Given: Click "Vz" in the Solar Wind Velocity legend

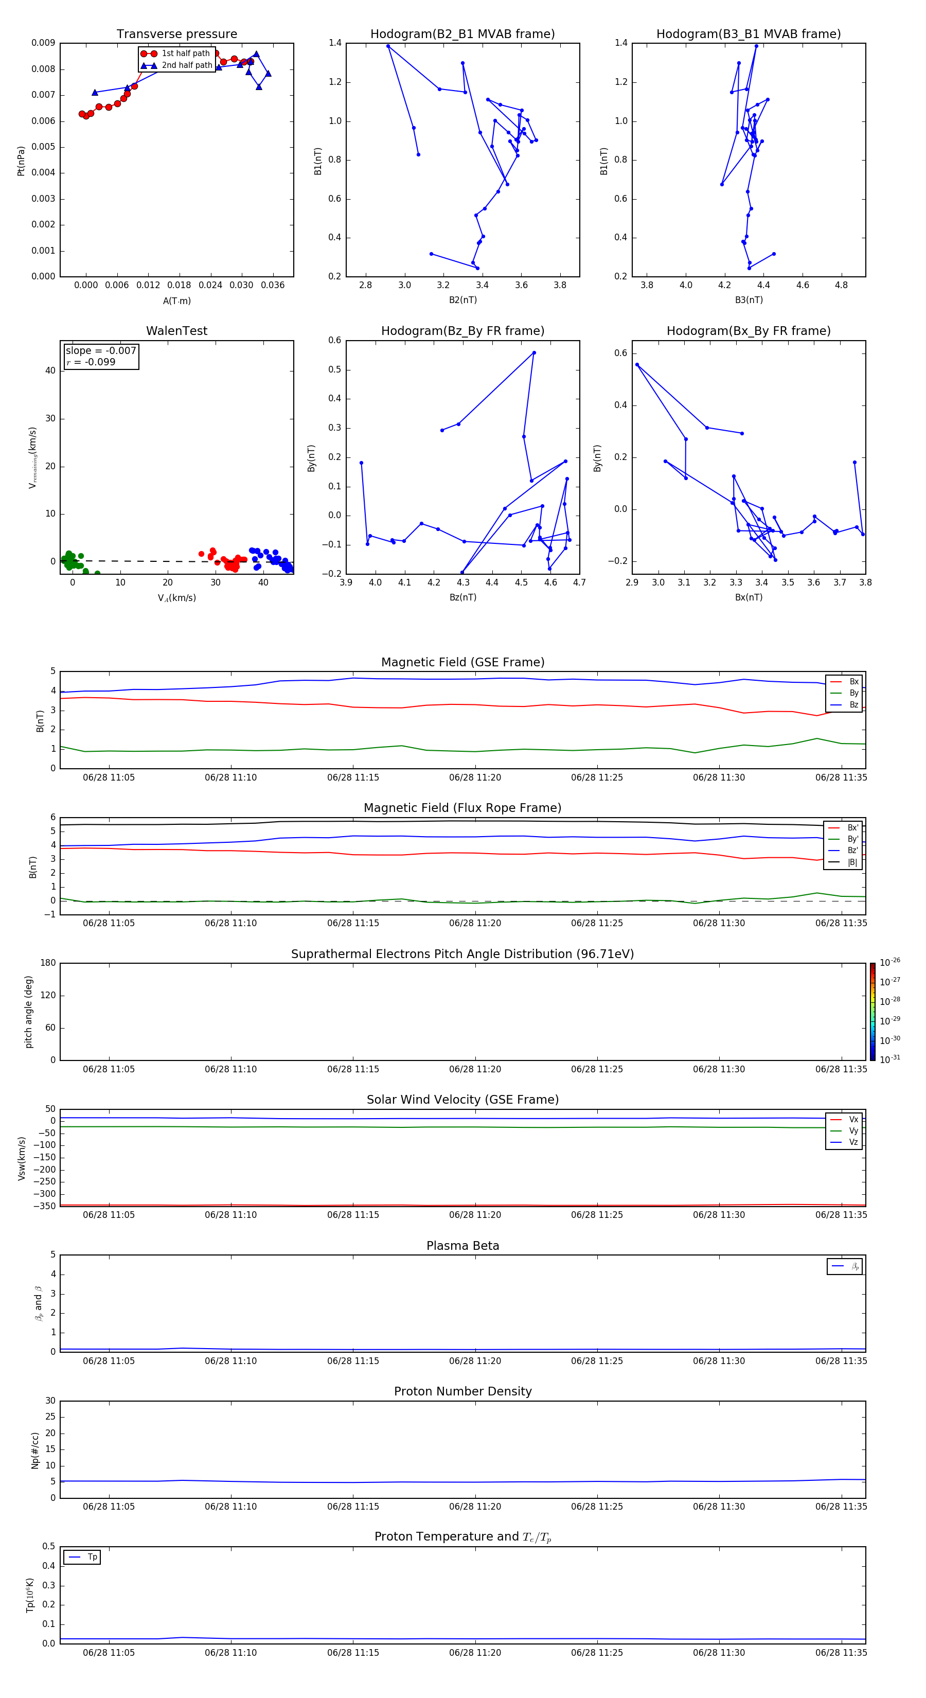Looking at the screenshot, I should (x=853, y=1142).
